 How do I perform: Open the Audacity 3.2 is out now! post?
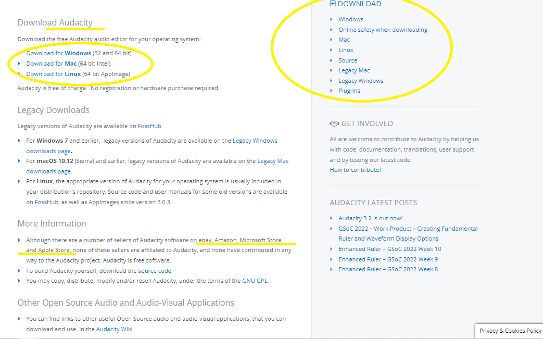pyautogui.click(x=372, y=218)
